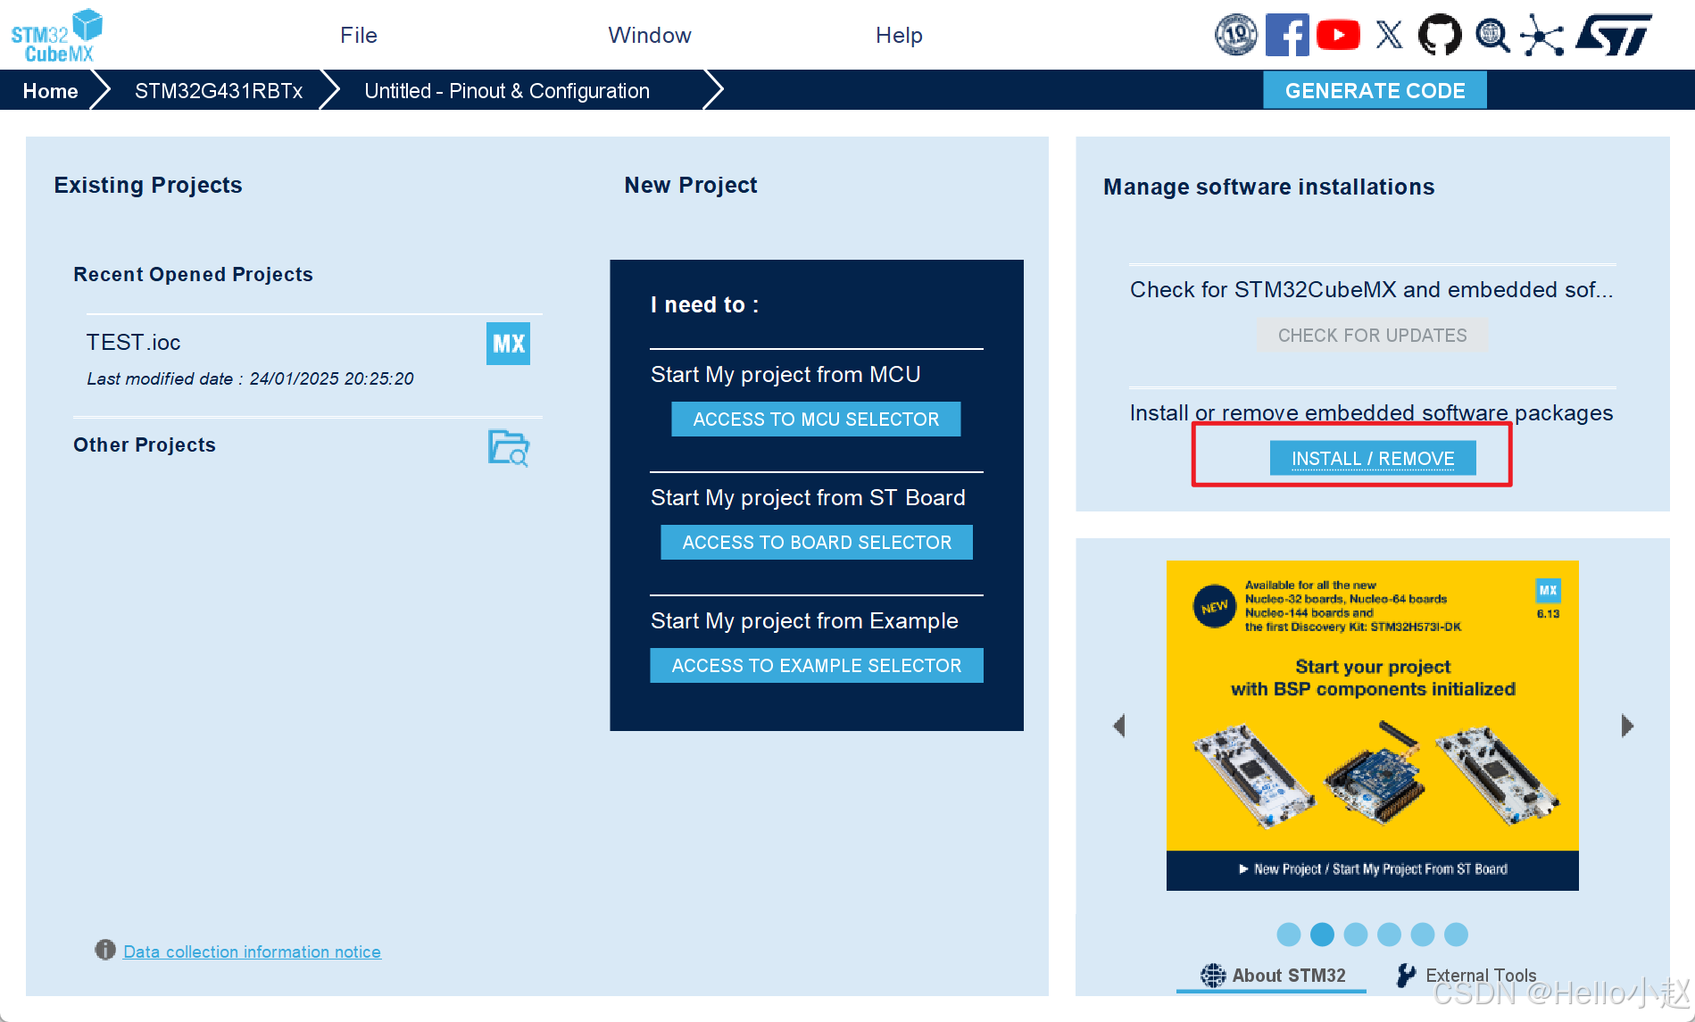
Task: Click the globe search icon
Action: tap(1491, 36)
